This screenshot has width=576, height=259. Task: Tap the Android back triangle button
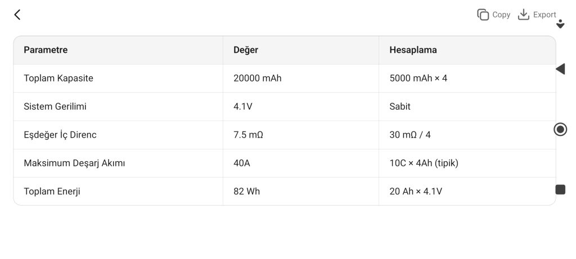tap(560, 69)
